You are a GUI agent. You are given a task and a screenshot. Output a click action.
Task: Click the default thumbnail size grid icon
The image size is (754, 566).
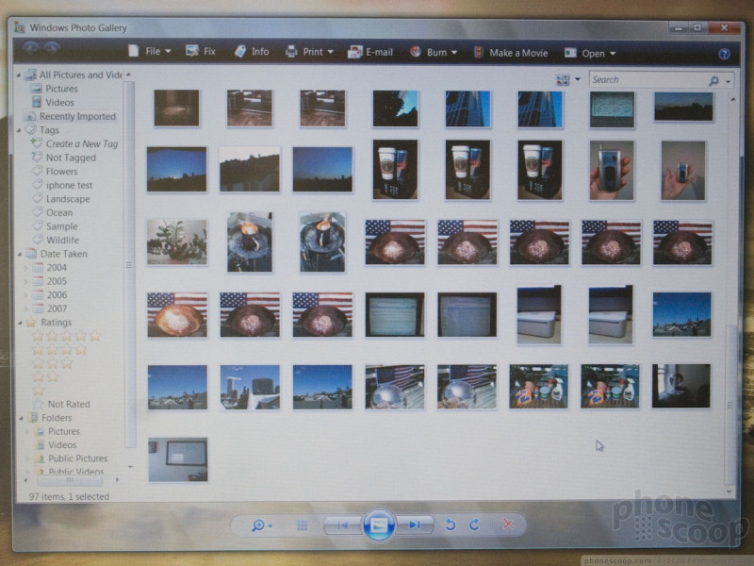click(302, 525)
